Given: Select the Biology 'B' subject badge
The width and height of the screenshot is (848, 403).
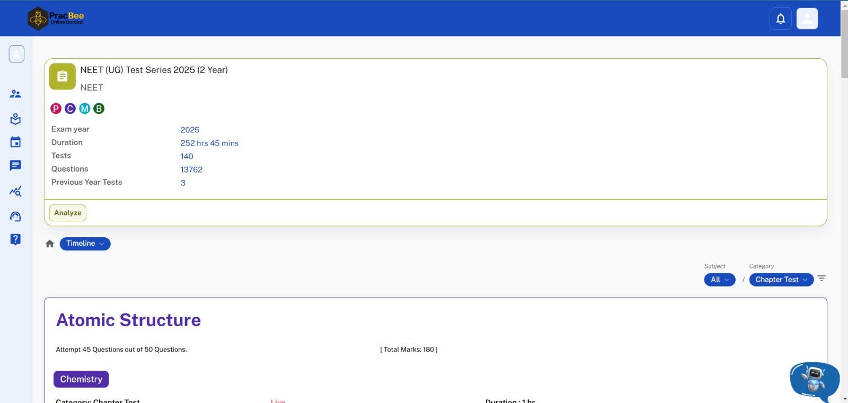Looking at the screenshot, I should click(99, 109).
